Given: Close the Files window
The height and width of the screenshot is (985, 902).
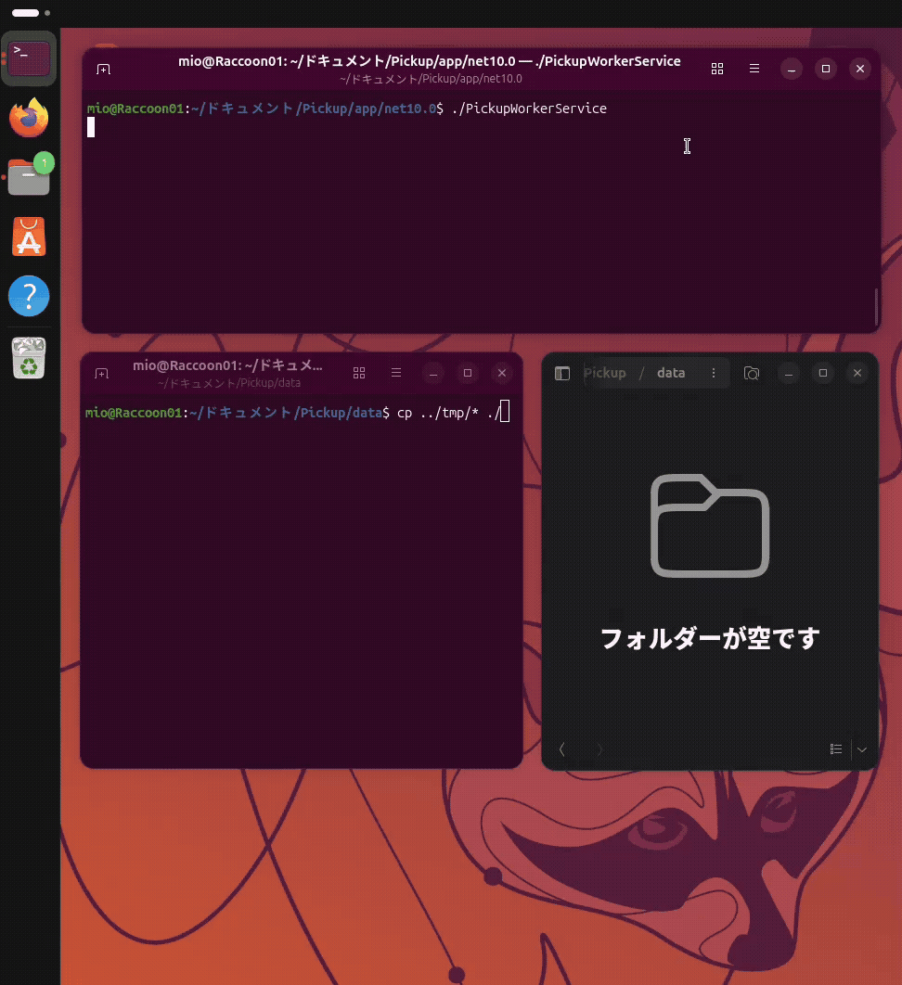Looking at the screenshot, I should tap(857, 373).
